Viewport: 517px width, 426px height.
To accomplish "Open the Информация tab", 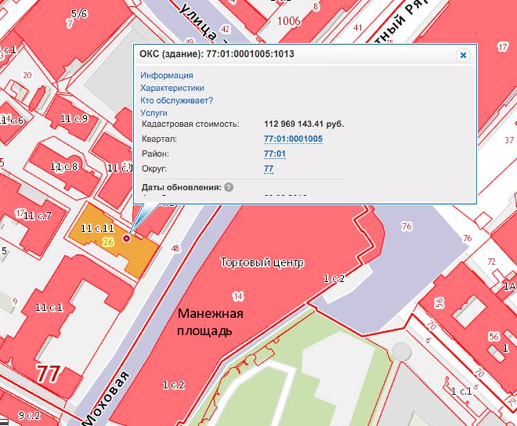I will [166, 76].
